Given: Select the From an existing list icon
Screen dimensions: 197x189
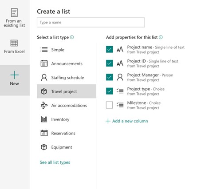Looking at the screenshot, I should point(14,12).
